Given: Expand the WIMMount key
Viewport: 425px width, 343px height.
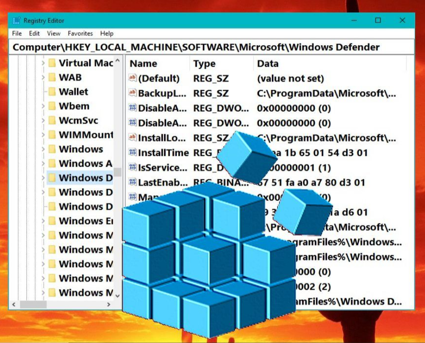Looking at the screenshot, I should 43,135.
